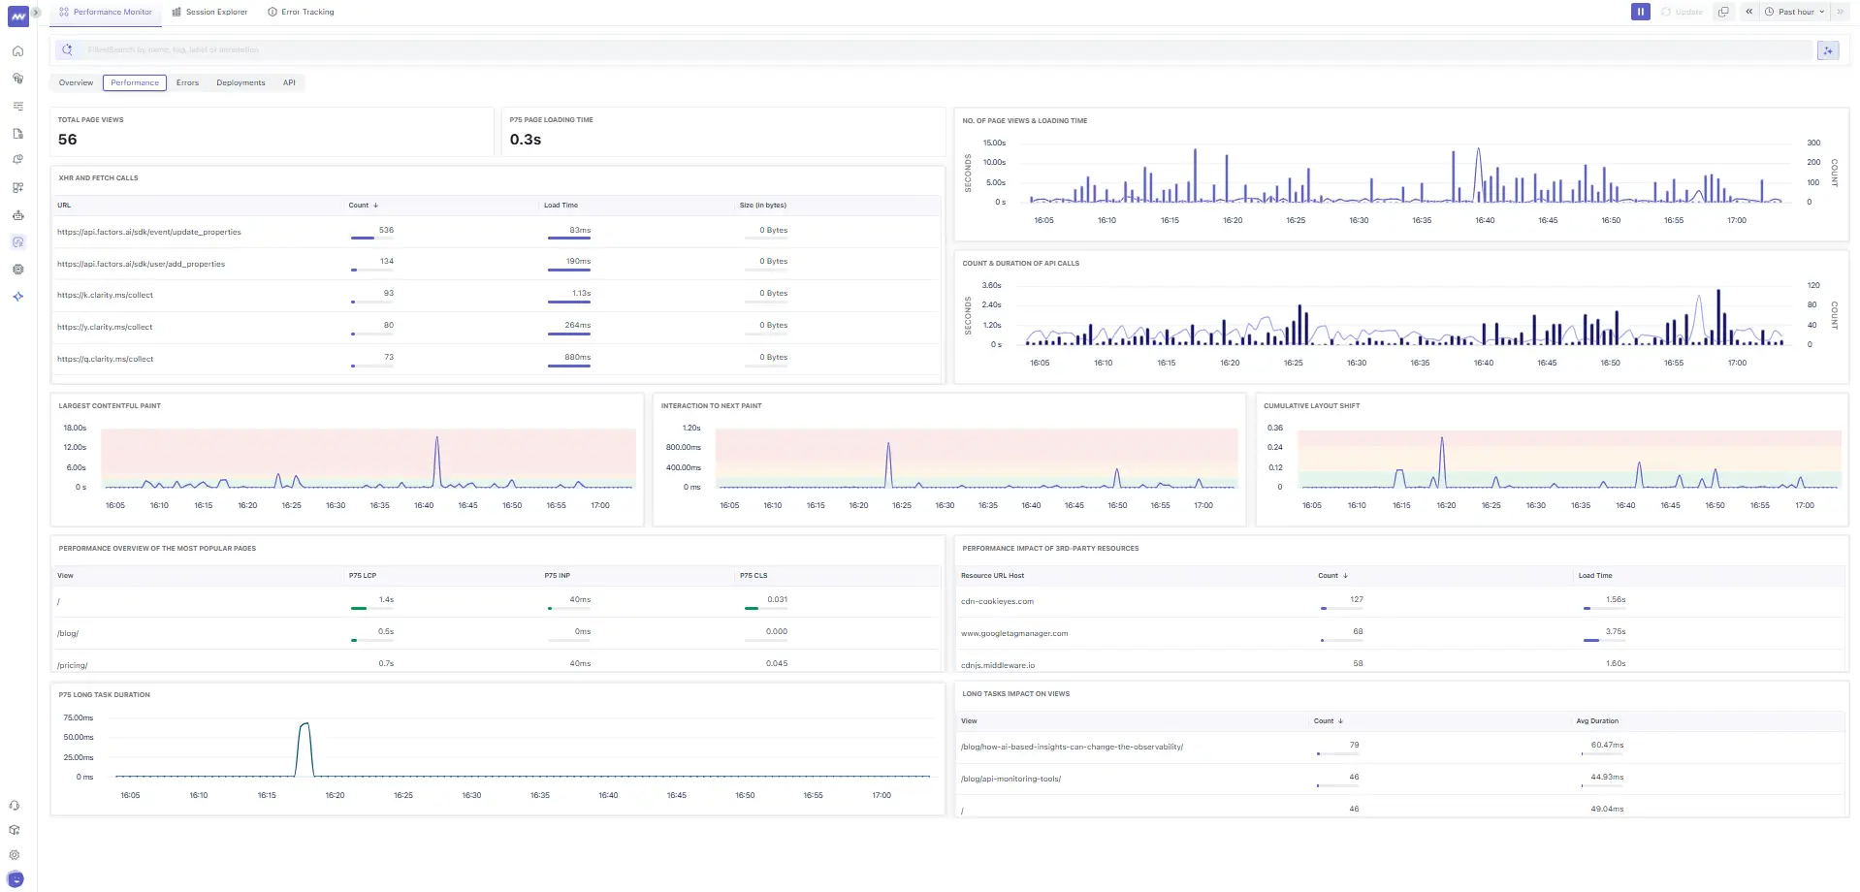Open the Errors sub-tab
Image resolution: width=1860 pixels, height=892 pixels.
click(x=187, y=82)
